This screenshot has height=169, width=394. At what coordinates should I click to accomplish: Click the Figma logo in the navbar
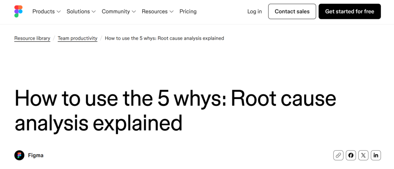coord(18,11)
